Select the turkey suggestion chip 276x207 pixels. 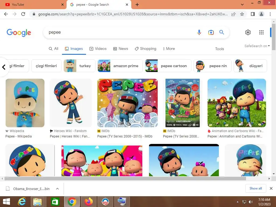pyautogui.click(x=80, y=66)
